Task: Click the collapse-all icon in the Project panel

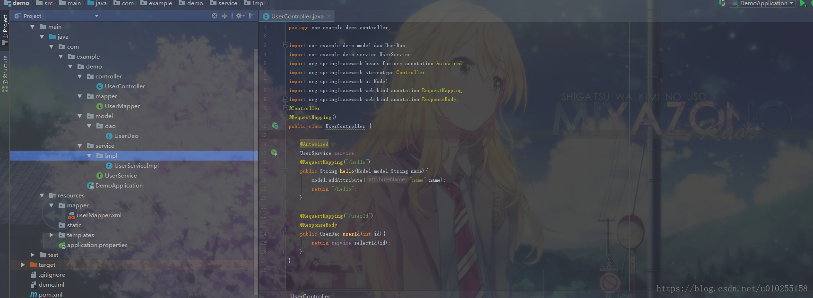Action: (225, 16)
